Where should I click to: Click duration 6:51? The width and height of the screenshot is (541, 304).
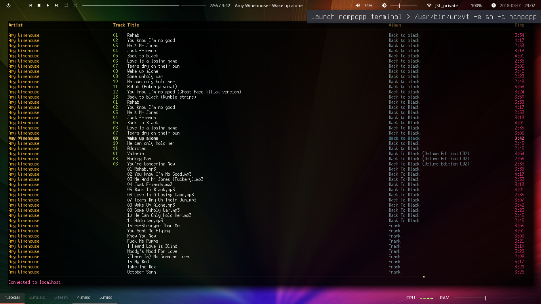click(x=519, y=231)
